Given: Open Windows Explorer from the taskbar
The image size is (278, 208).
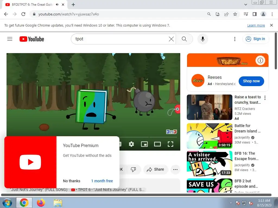Looking at the screenshot, I should click(x=58, y=203).
